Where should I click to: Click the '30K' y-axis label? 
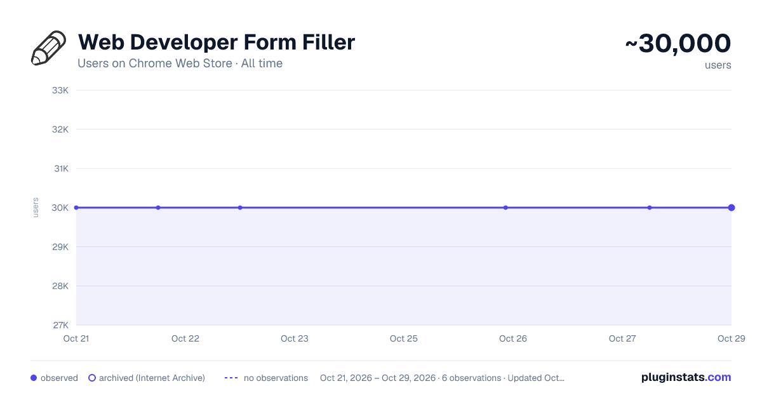click(60, 208)
